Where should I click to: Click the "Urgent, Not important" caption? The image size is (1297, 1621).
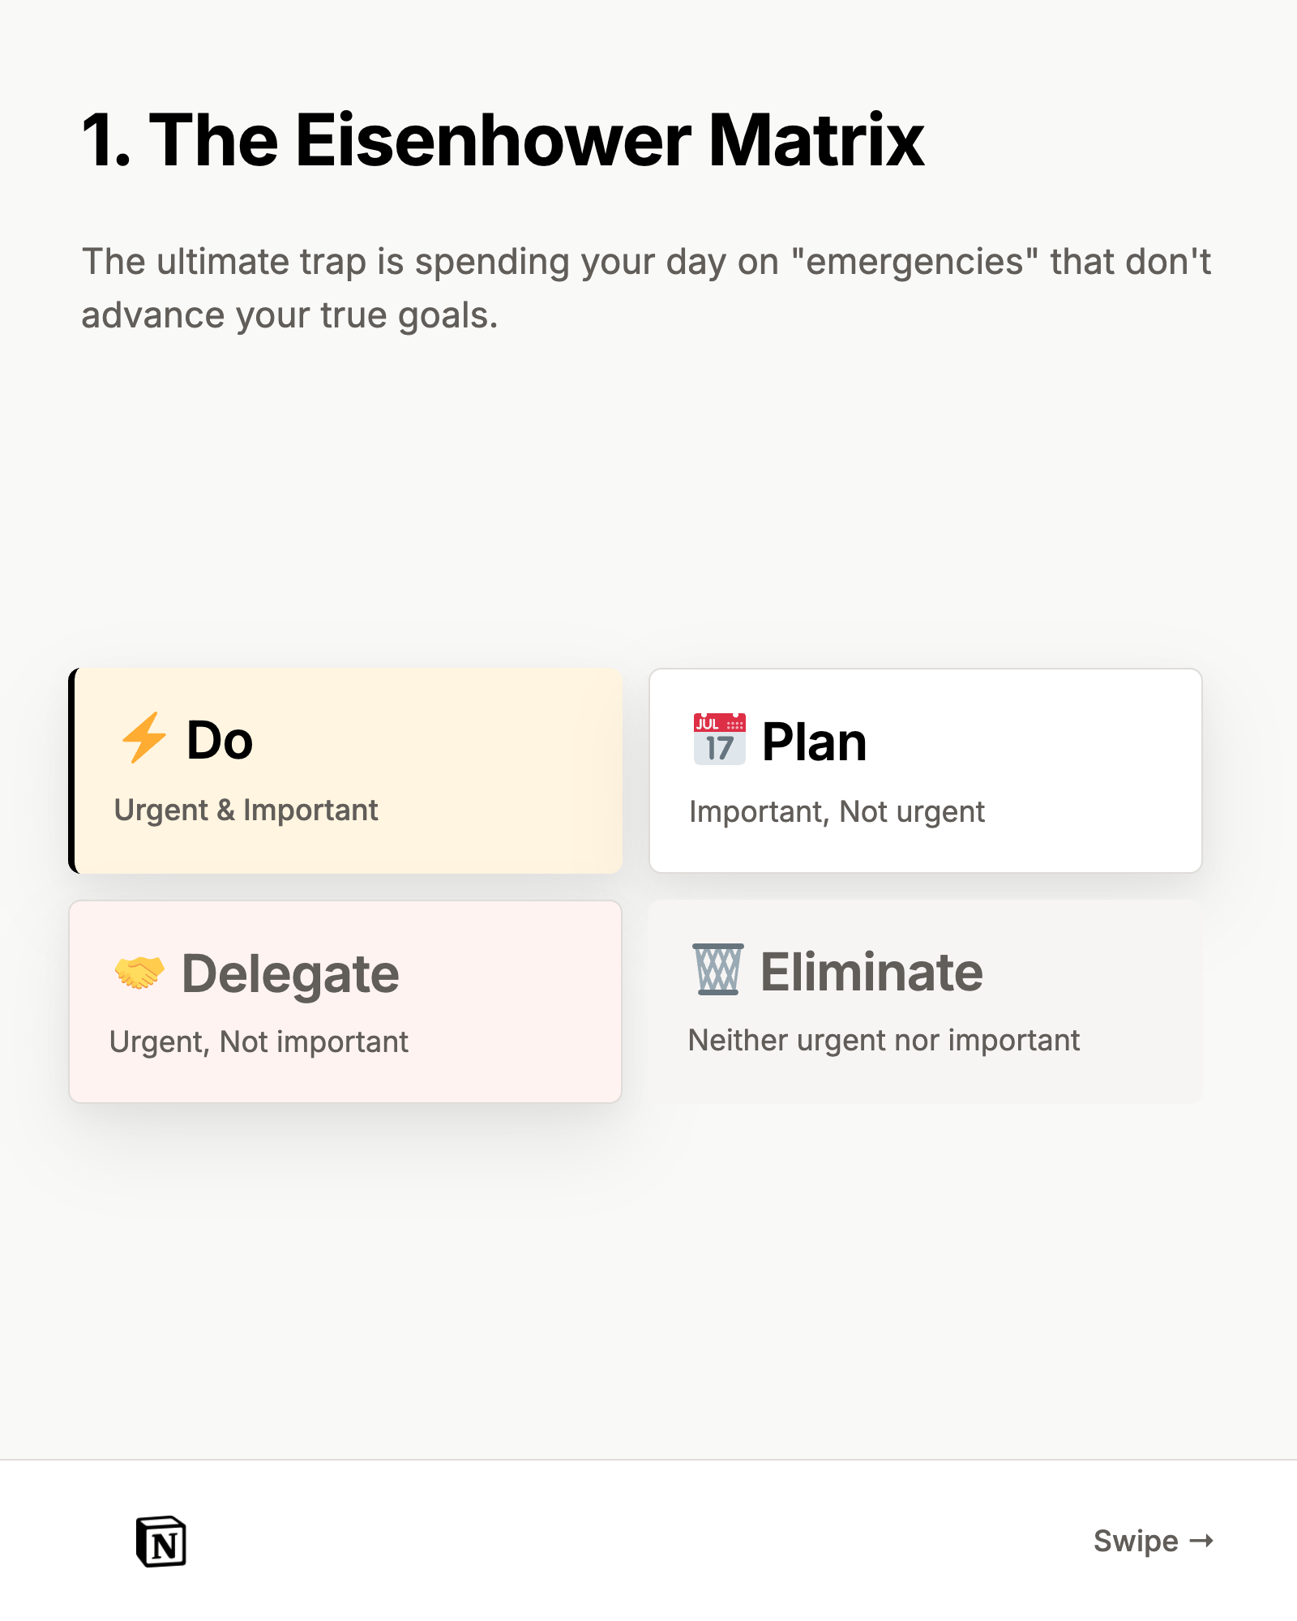point(259,1042)
